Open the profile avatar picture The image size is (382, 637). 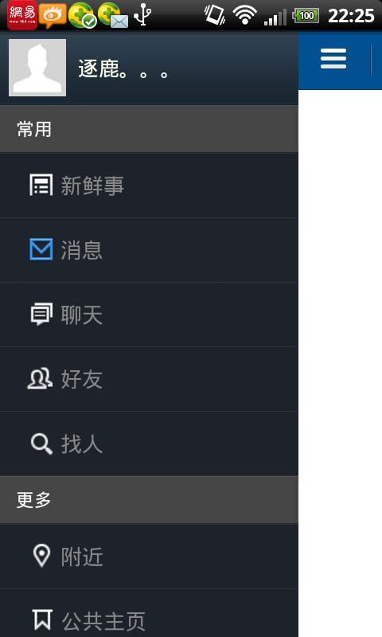[37, 68]
